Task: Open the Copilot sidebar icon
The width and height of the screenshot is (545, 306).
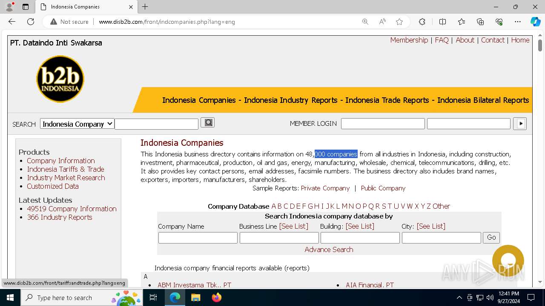Action: tap(535, 22)
